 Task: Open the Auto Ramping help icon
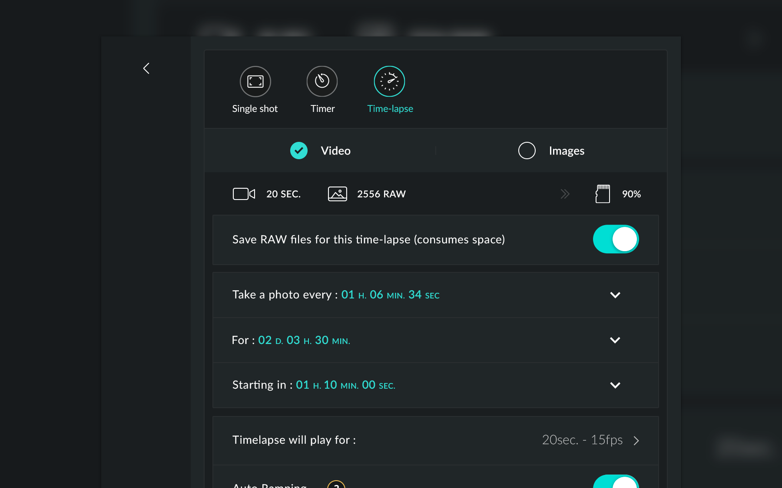[336, 485]
